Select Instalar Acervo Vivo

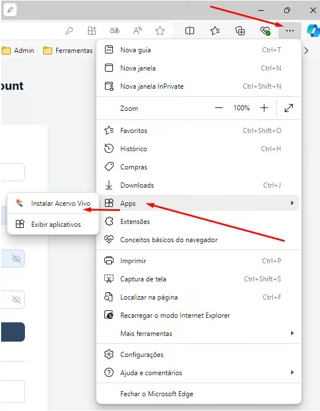(53, 204)
